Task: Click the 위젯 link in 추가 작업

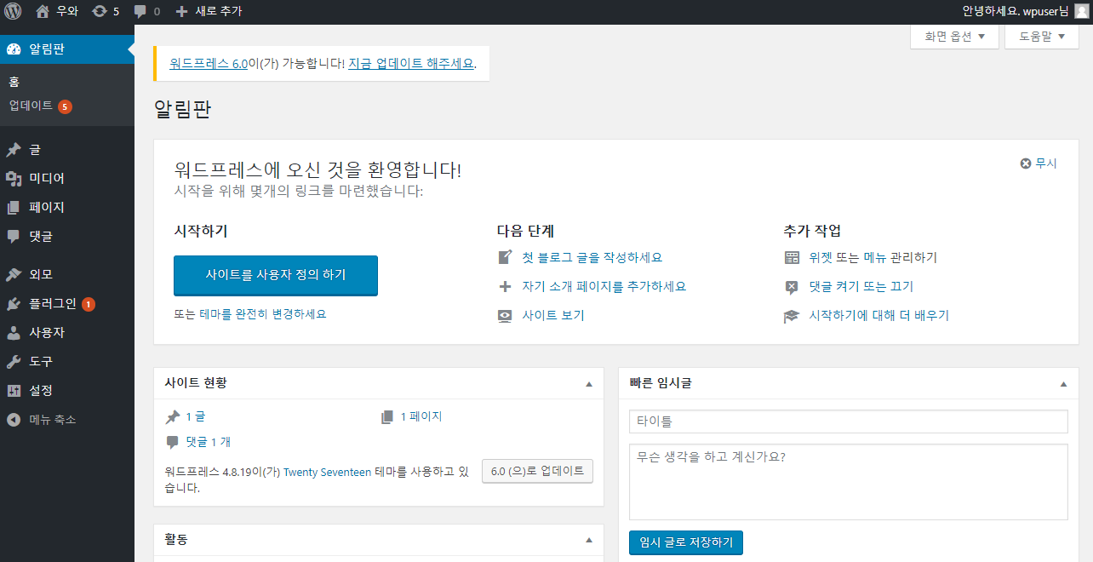Action: (x=820, y=257)
